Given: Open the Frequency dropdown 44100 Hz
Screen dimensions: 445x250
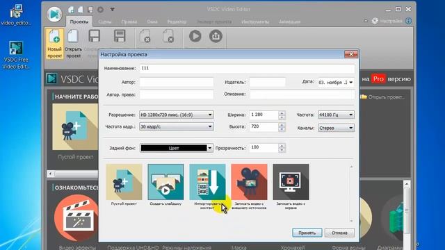Looking at the screenshot, I should coord(336,115).
